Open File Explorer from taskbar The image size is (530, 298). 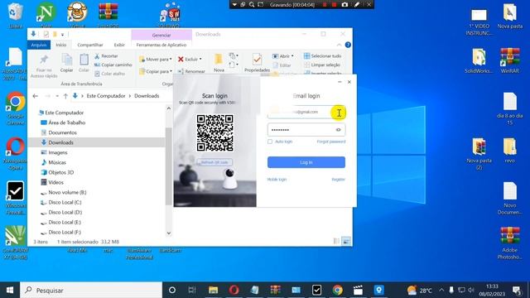(214, 291)
